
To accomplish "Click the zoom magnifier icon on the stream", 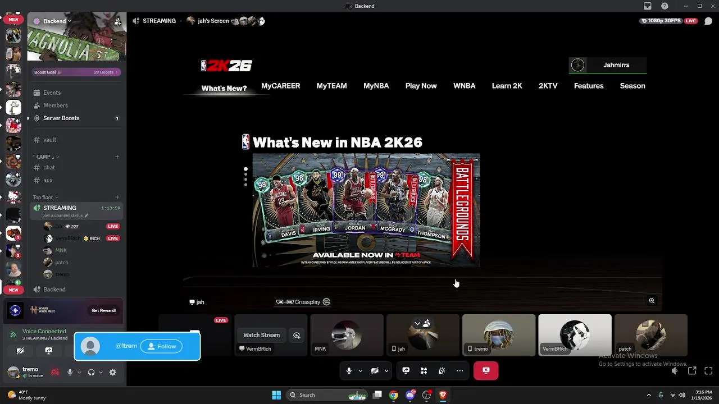I will 652,301.
